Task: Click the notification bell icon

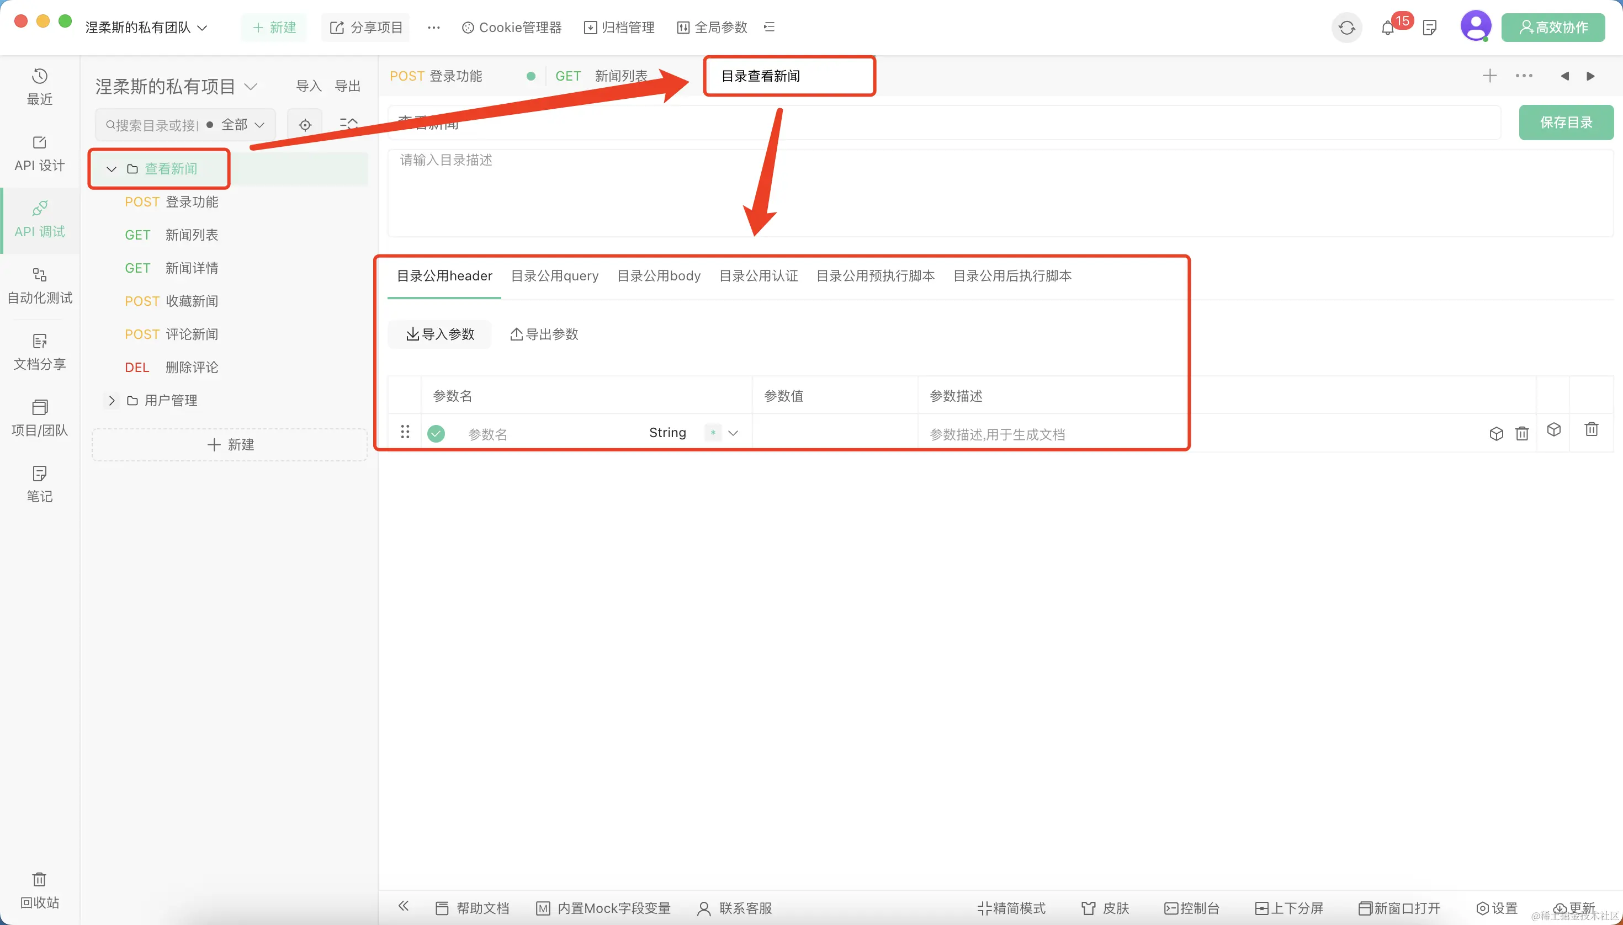Action: (1387, 28)
